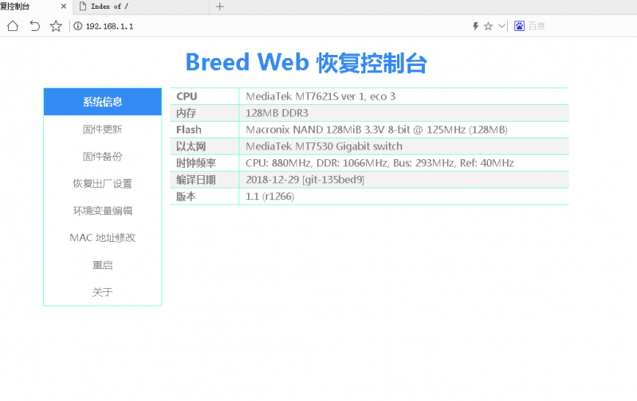Click the 'Breed Web 恢复控制台' heading
This screenshot has height=401, width=637.
[306, 63]
